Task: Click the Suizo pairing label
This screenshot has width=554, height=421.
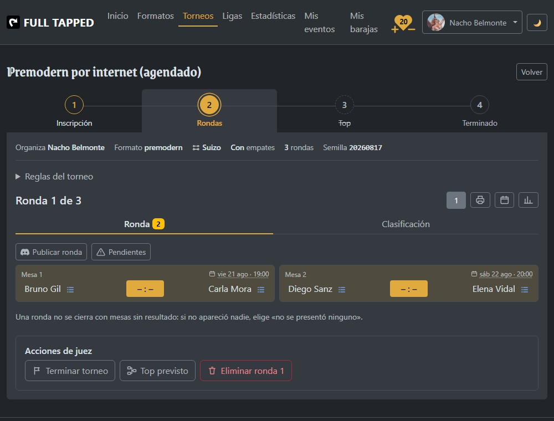Action: pos(207,148)
